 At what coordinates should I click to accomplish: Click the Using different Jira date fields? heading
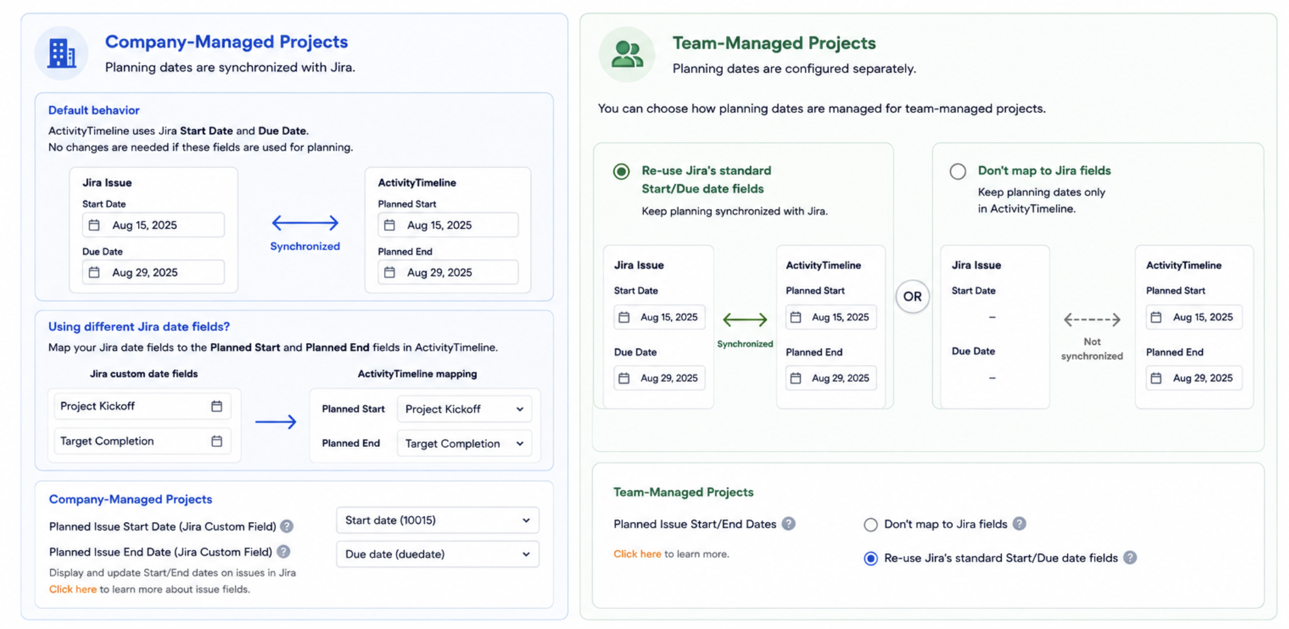[x=139, y=327]
